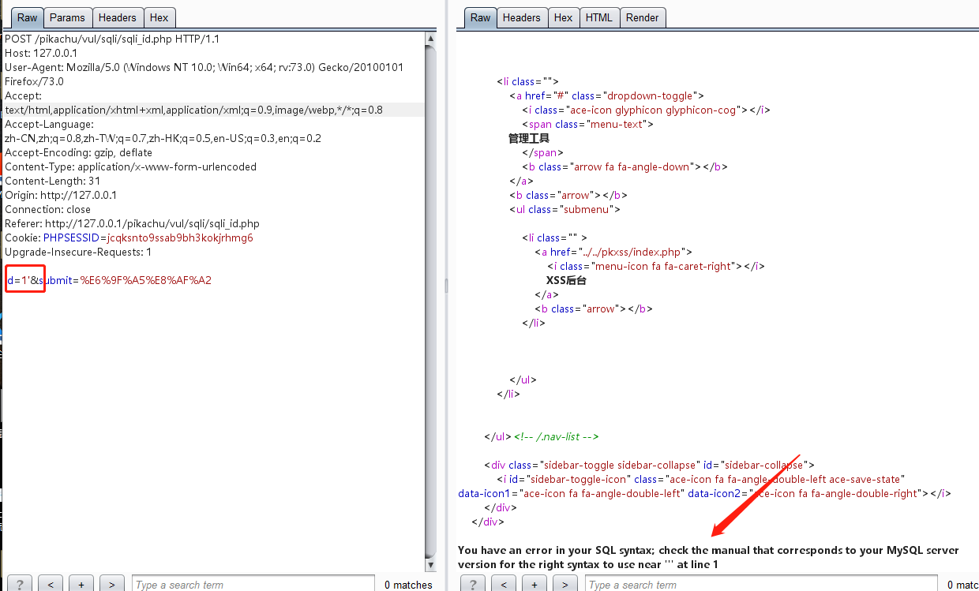The image size is (979, 591).
Task: Click the POST /pikachu/vul/sqli/sqli_id.php request line
Action: click(x=112, y=39)
